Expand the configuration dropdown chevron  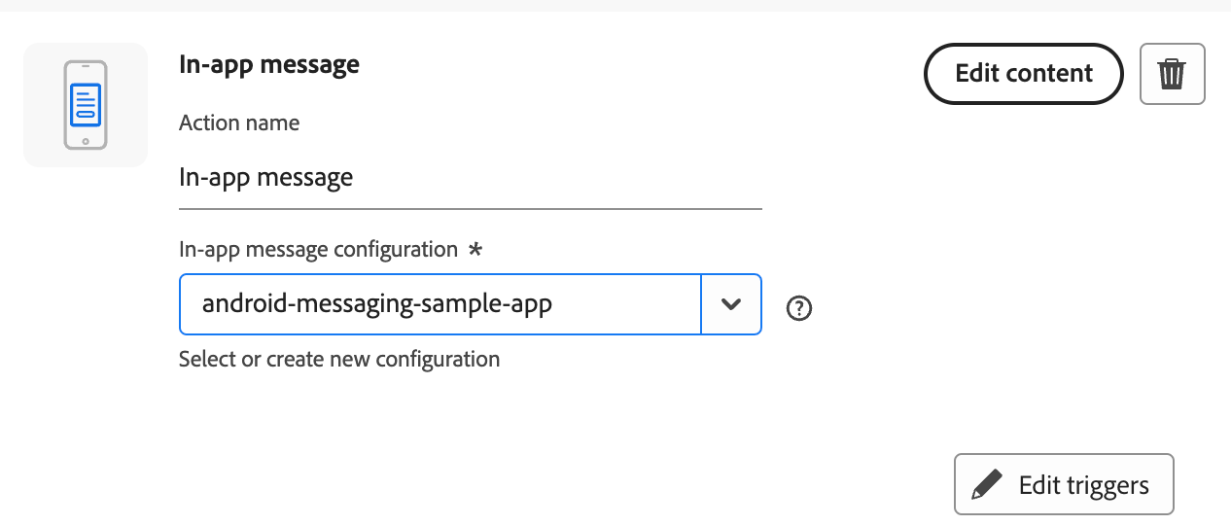coord(731,304)
